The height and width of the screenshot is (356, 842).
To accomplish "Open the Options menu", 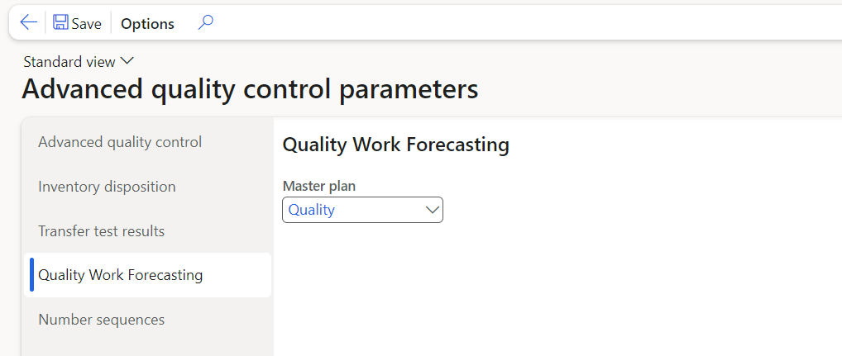I will tap(147, 24).
